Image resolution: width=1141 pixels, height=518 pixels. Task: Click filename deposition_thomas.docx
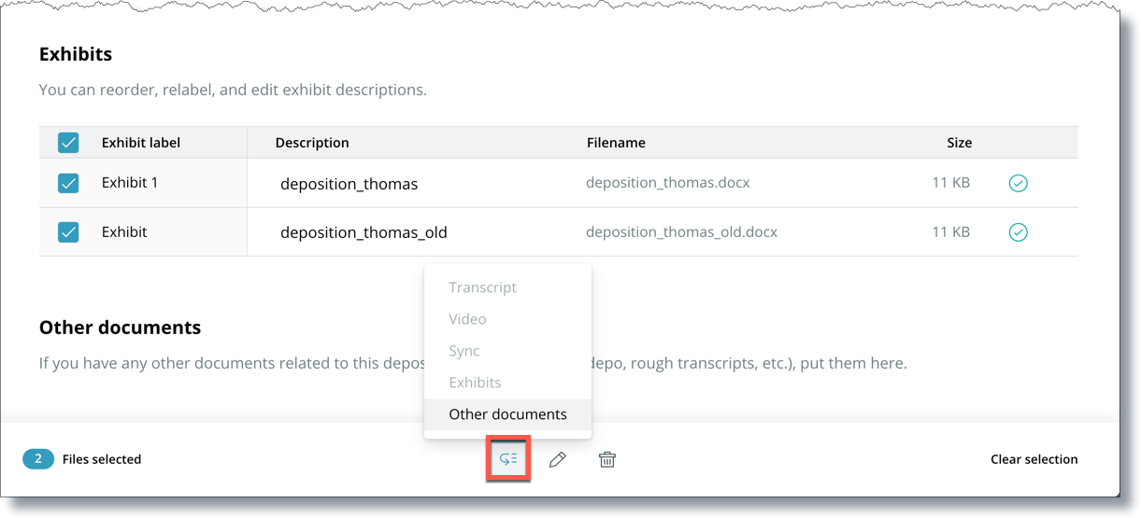[x=668, y=183]
